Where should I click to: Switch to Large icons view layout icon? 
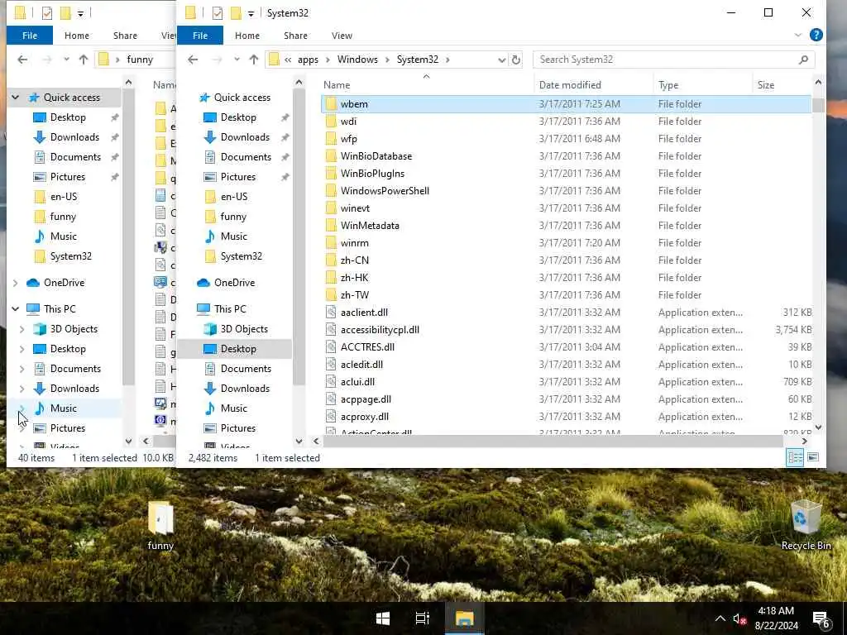pyautogui.click(x=813, y=457)
